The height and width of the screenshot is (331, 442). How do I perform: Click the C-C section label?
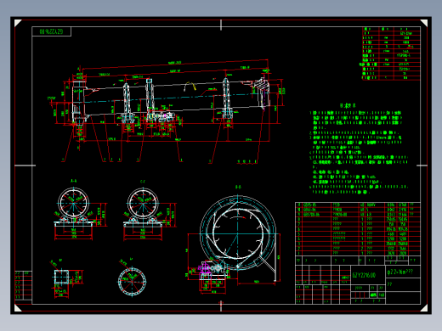pyautogui.click(x=143, y=182)
